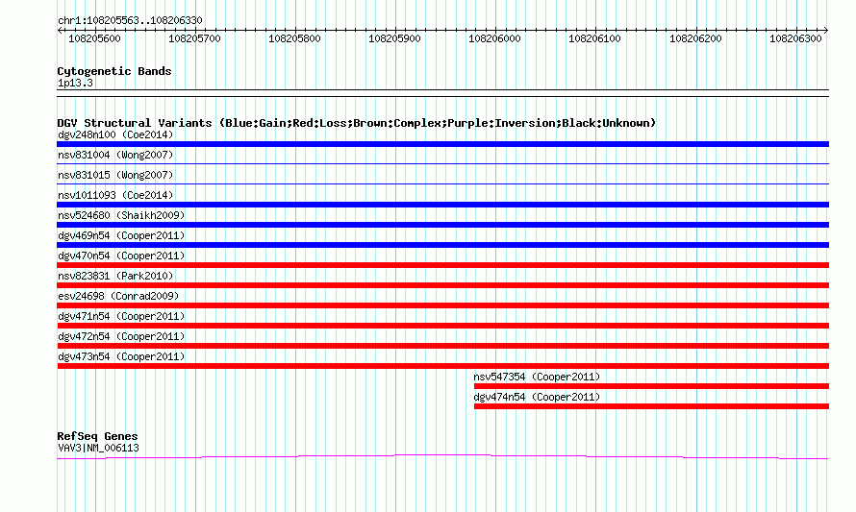856x512 pixels.
Task: Click ruler position 108206000
Action: (x=494, y=38)
